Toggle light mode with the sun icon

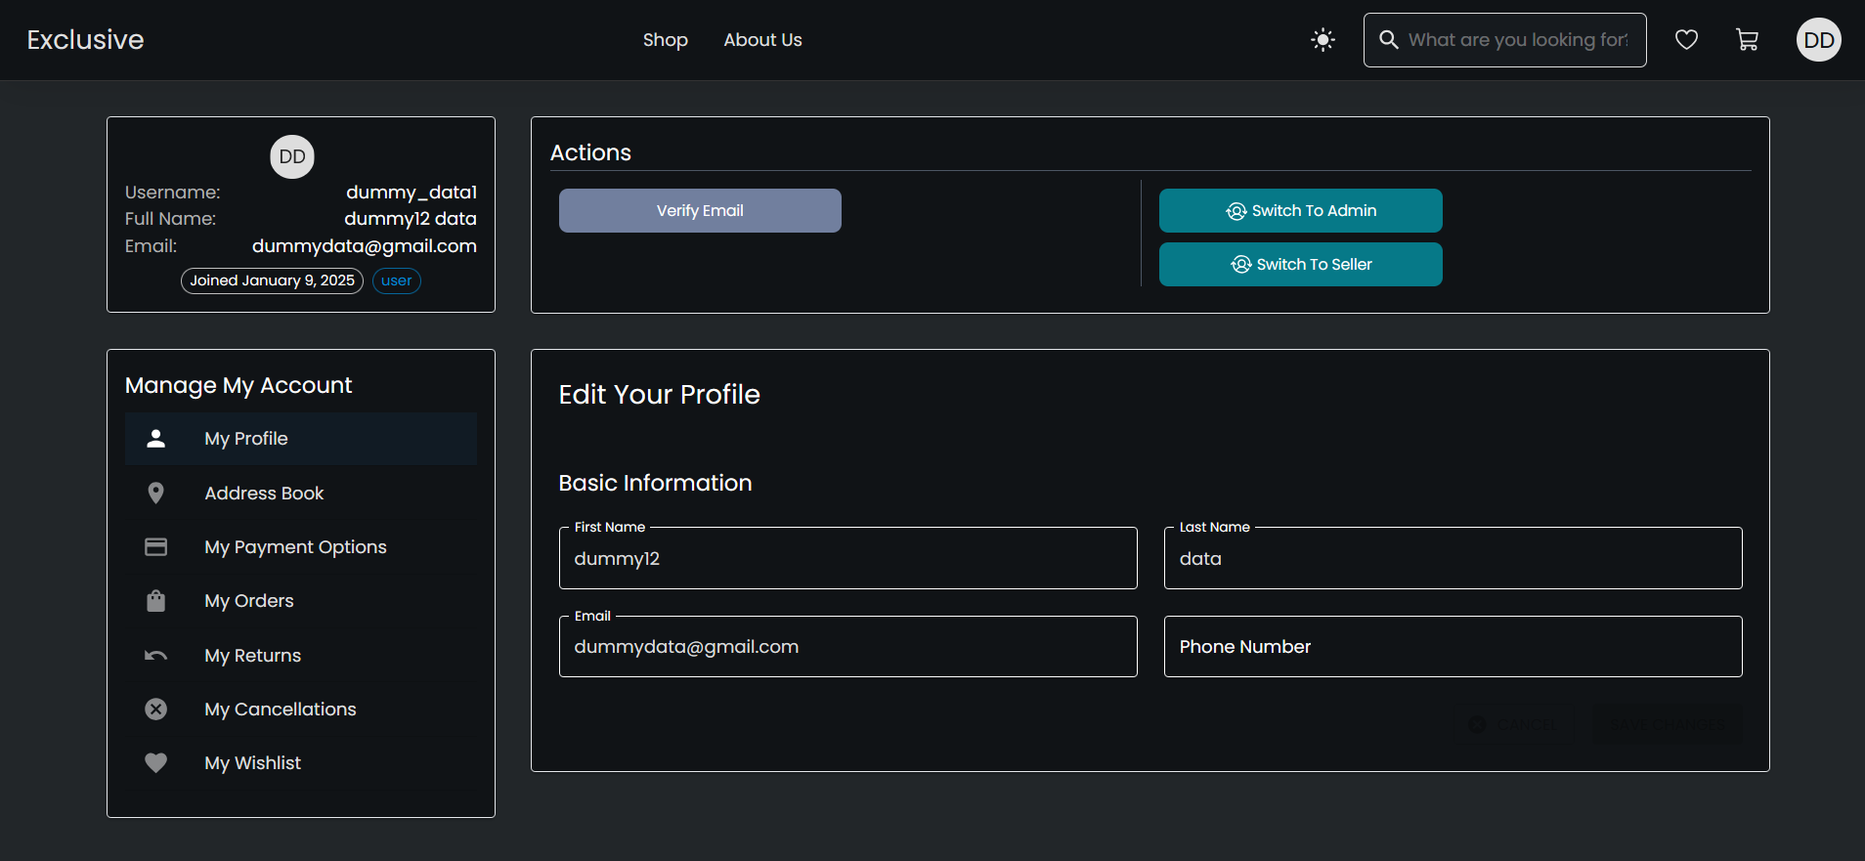pyautogui.click(x=1323, y=40)
